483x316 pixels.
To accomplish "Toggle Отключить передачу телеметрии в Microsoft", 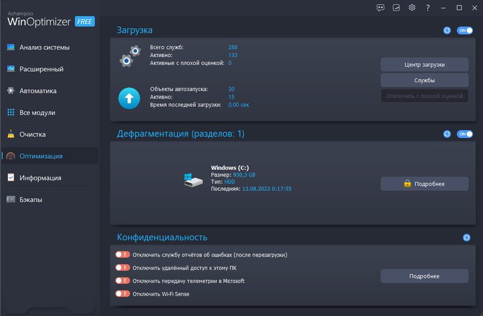I will pyautogui.click(x=123, y=280).
